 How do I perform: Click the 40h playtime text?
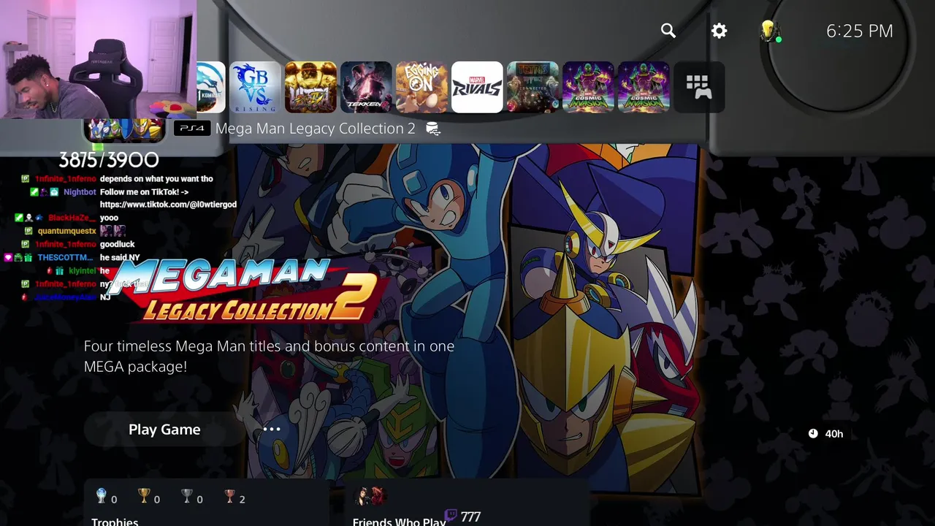tap(834, 434)
